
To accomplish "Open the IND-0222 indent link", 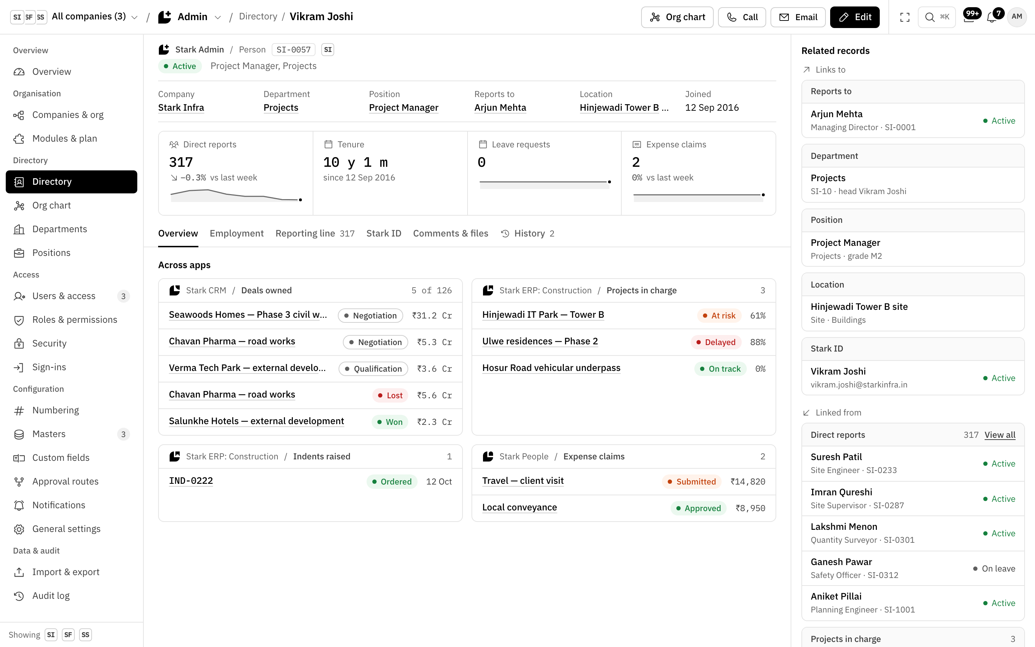I will pyautogui.click(x=191, y=481).
